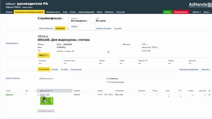Click the small icon next to Счётчик + ссылка
The image size is (212, 119).
[x=73, y=51]
